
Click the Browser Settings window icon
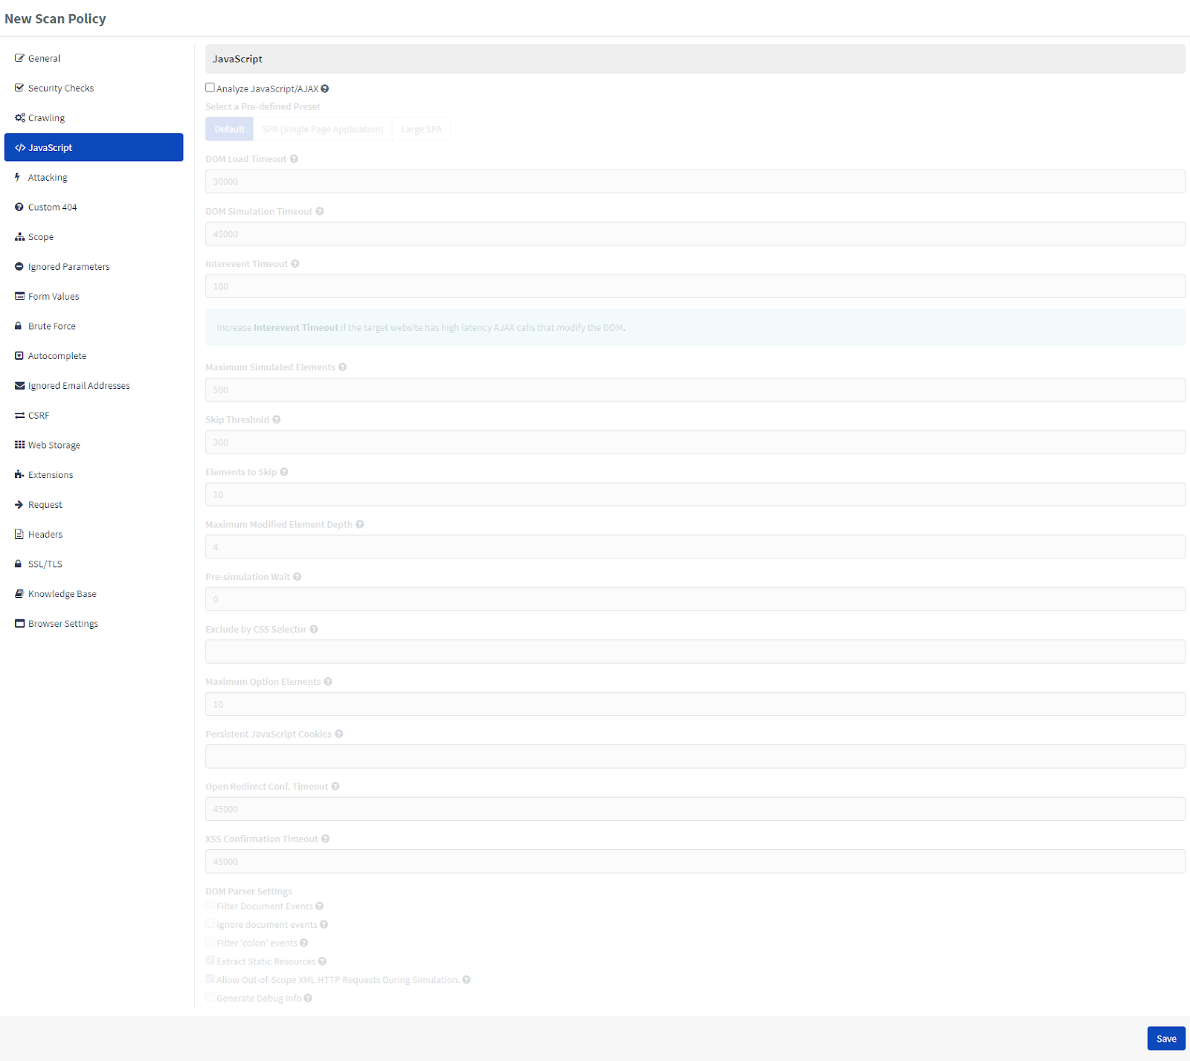pos(20,623)
